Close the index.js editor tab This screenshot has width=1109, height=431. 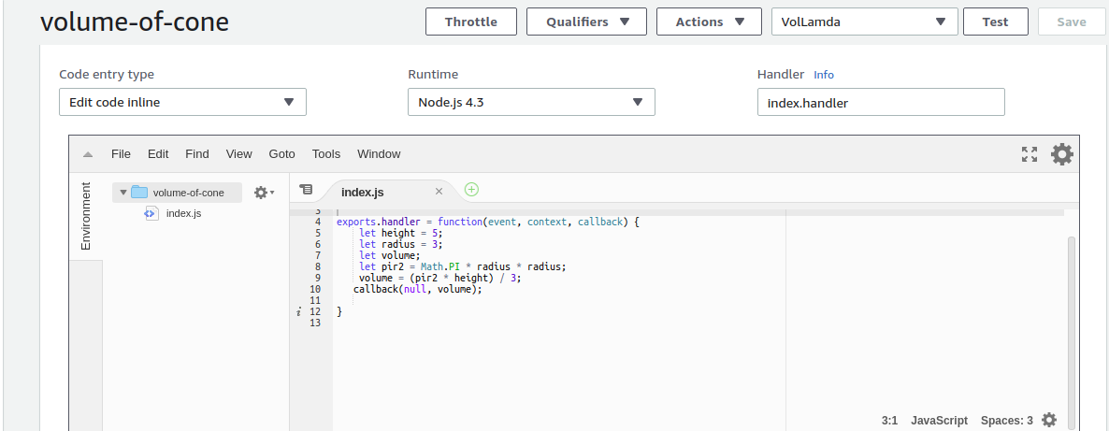click(439, 192)
